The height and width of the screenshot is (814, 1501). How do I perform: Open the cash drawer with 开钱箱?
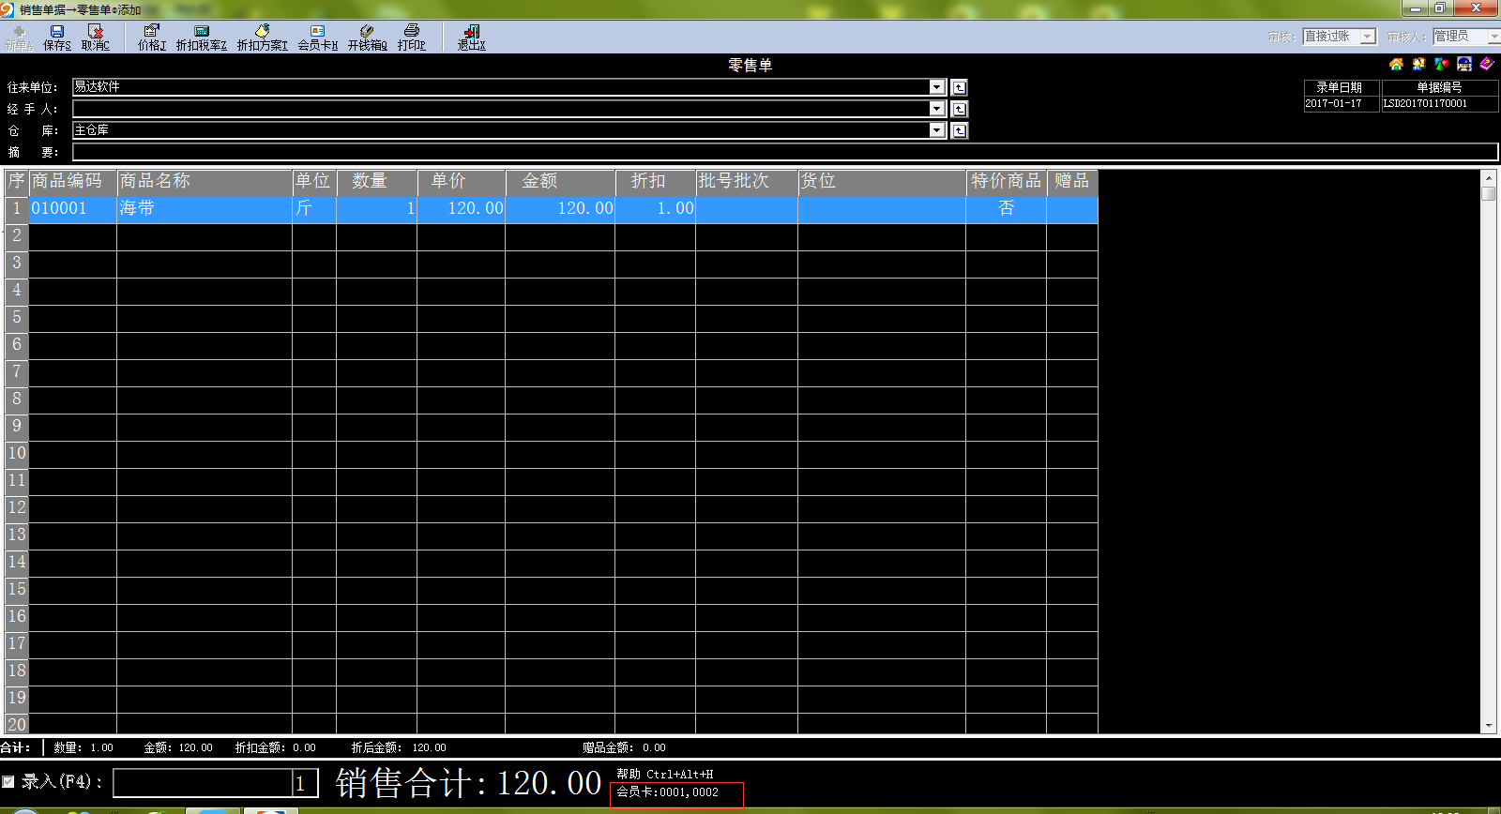(x=367, y=36)
